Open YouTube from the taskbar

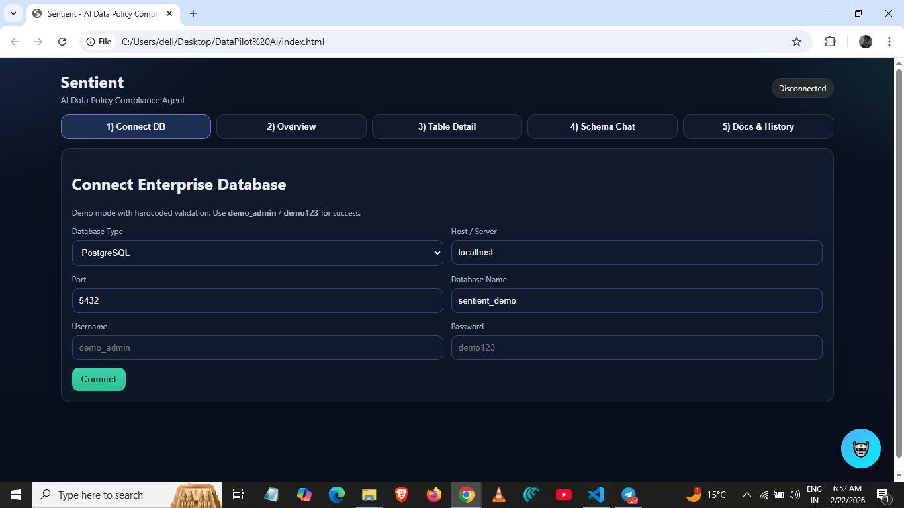[564, 495]
